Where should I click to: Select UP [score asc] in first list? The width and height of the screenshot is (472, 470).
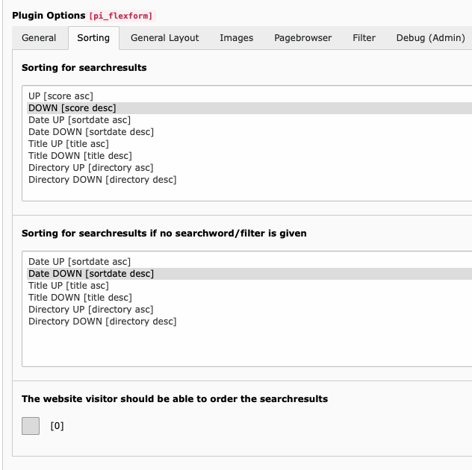60,96
